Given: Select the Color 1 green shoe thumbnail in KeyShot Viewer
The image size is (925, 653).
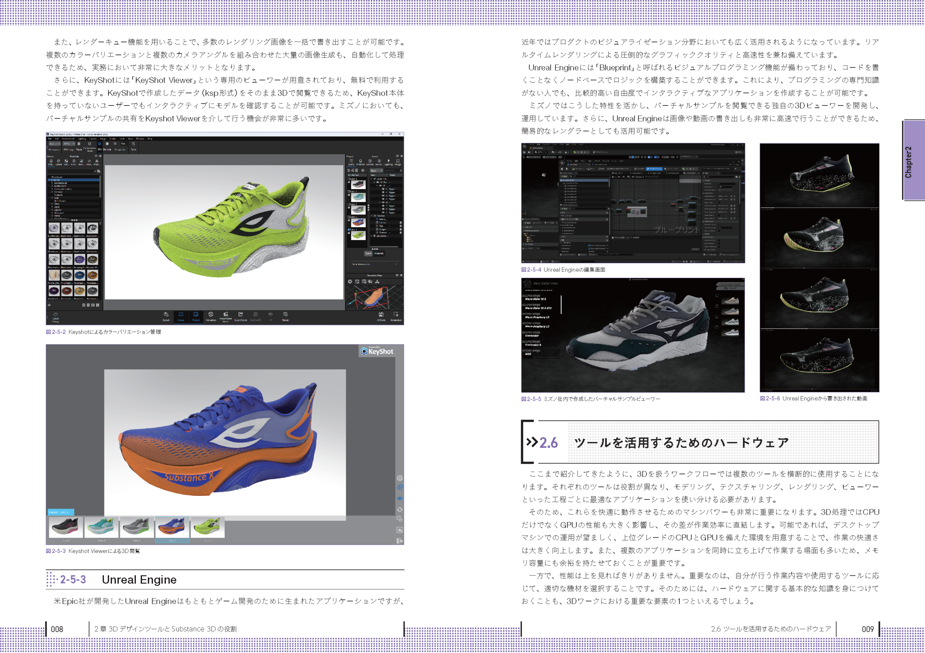Looking at the screenshot, I should click(208, 528).
